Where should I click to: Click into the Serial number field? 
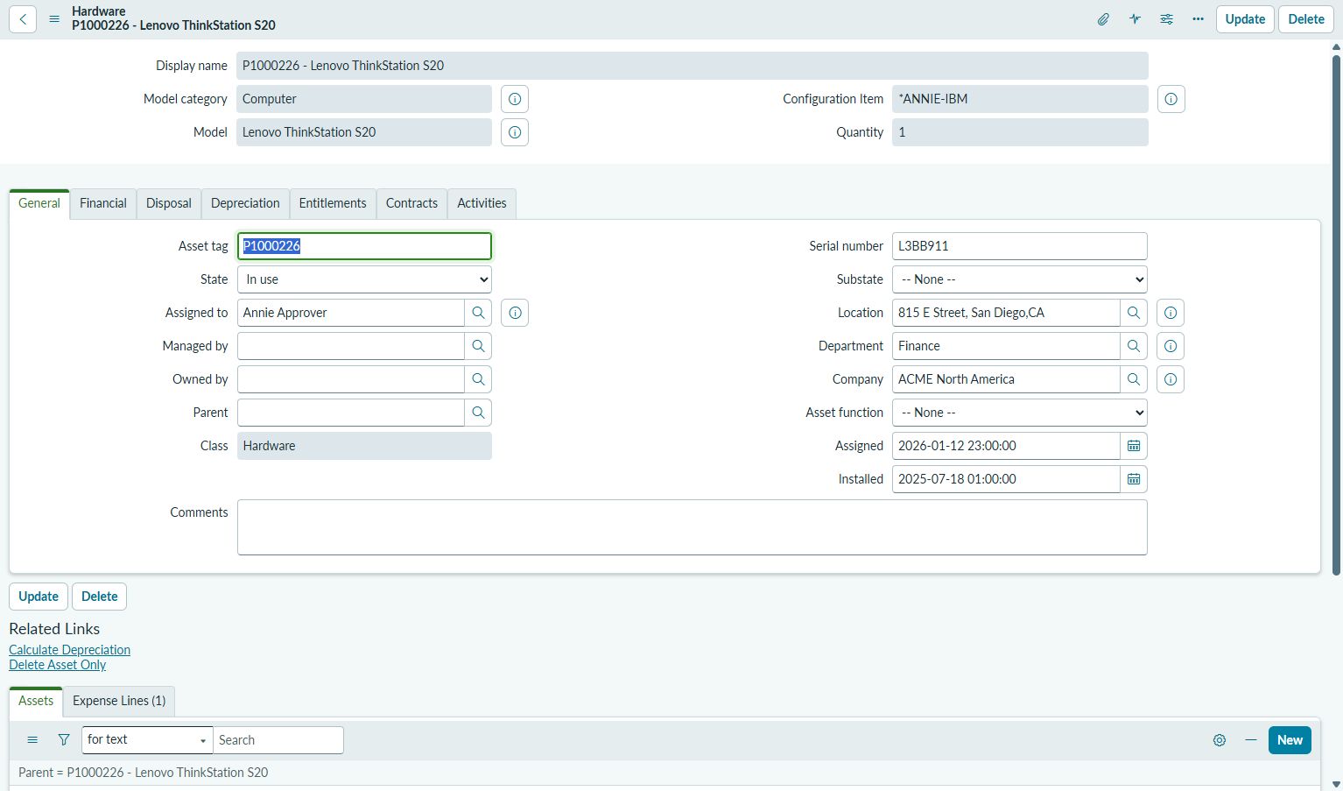pos(1020,246)
